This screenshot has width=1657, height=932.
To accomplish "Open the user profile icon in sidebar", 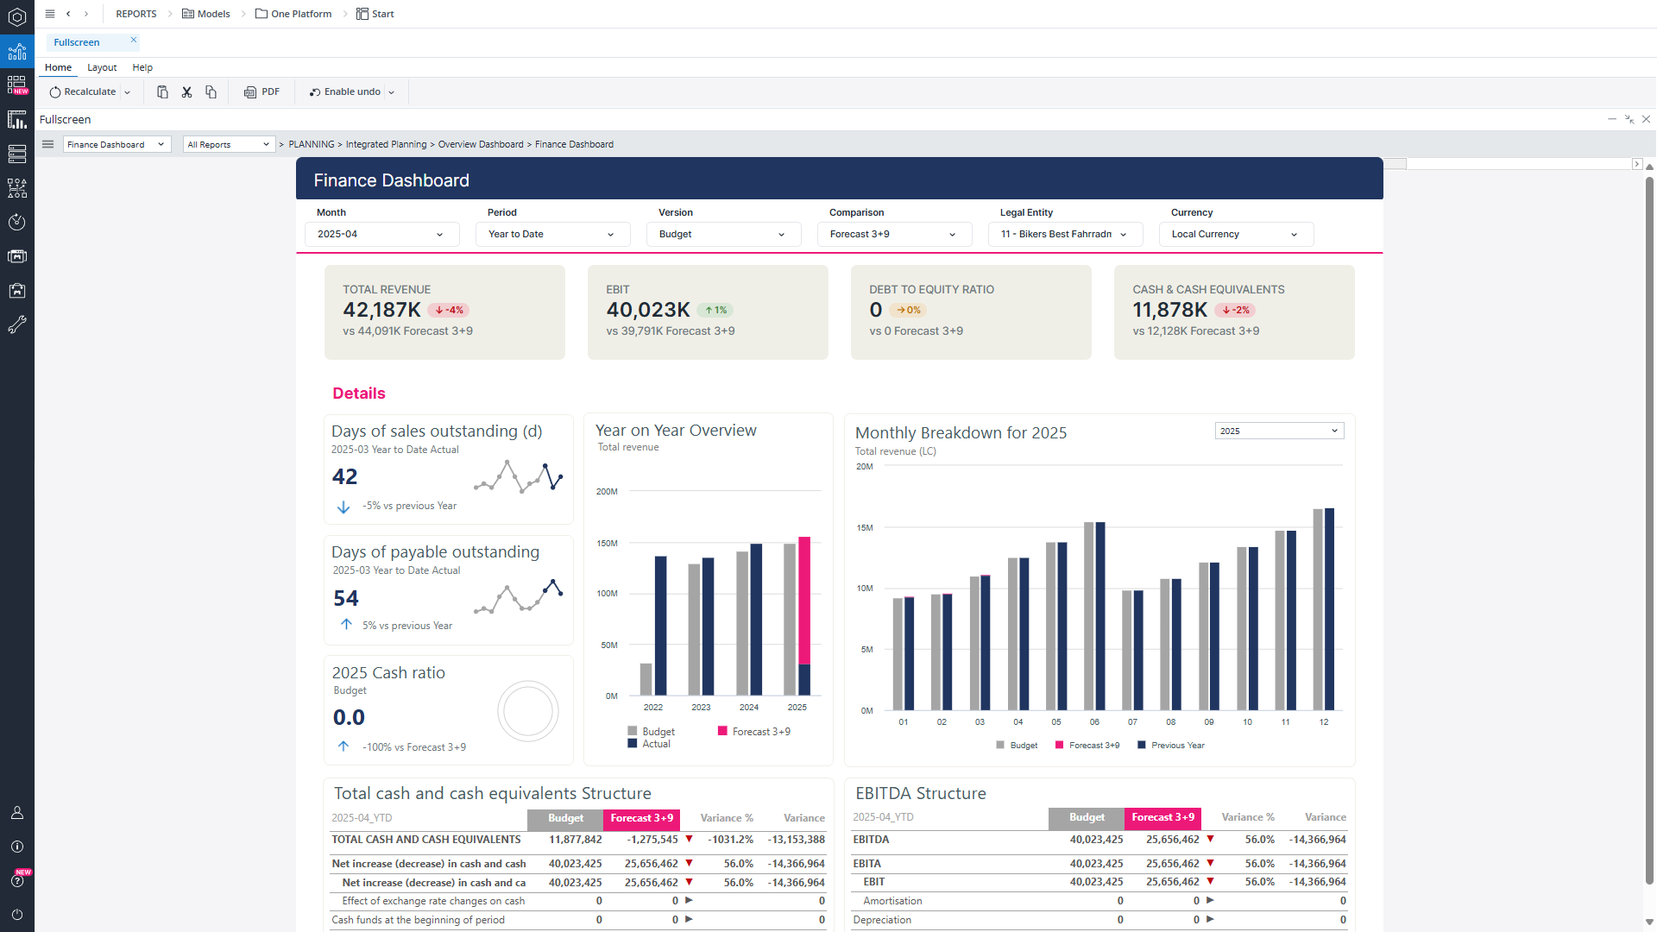I will (x=17, y=813).
